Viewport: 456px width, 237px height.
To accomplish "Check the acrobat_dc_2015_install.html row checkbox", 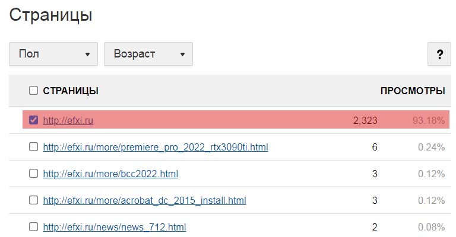I will (x=33, y=200).
